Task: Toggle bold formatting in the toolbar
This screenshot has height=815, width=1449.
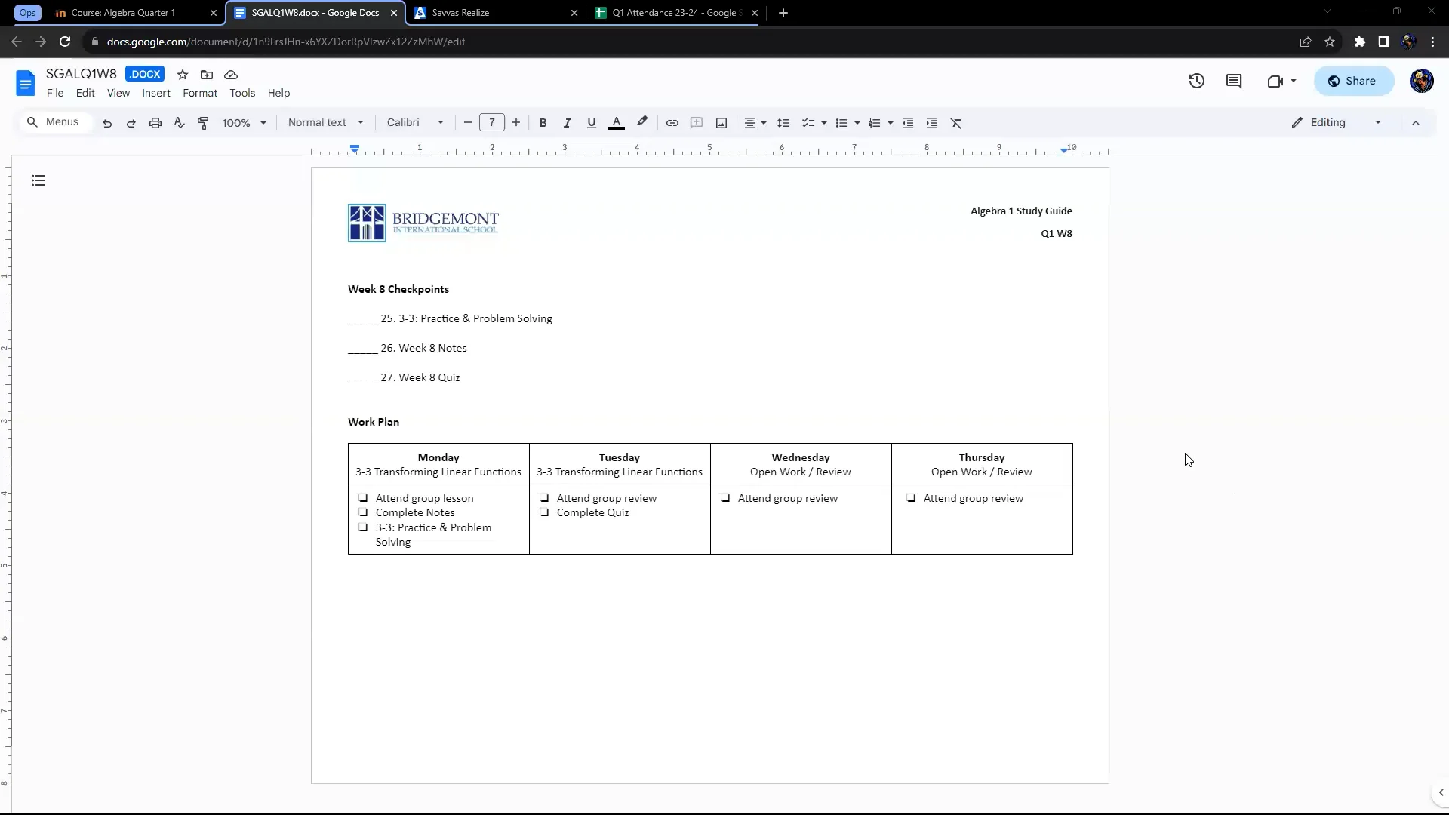Action: pos(543,123)
